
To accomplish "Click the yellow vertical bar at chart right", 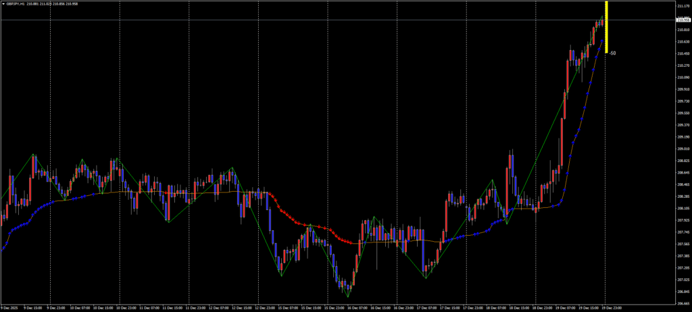I will coord(607,27).
